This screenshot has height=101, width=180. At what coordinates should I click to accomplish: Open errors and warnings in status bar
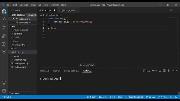[7, 97]
